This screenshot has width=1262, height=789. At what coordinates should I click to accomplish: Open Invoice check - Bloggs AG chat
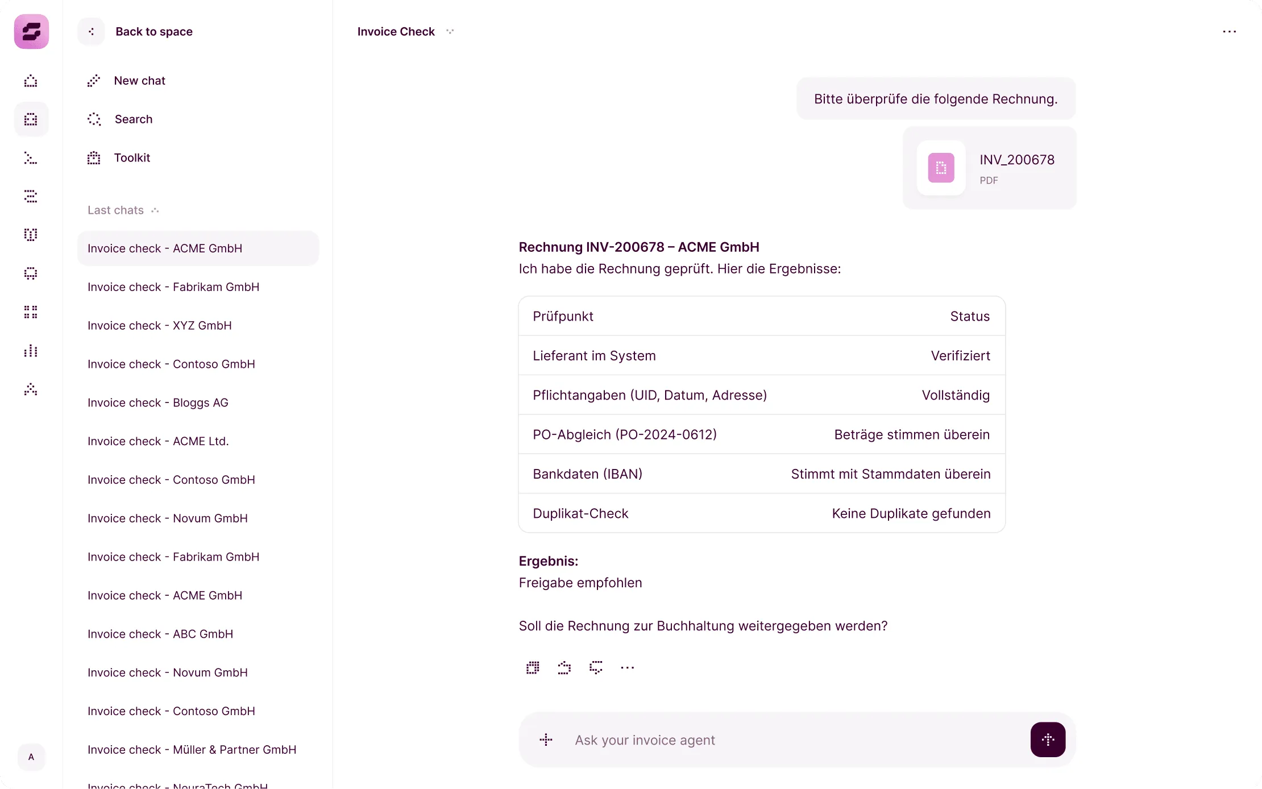158,402
